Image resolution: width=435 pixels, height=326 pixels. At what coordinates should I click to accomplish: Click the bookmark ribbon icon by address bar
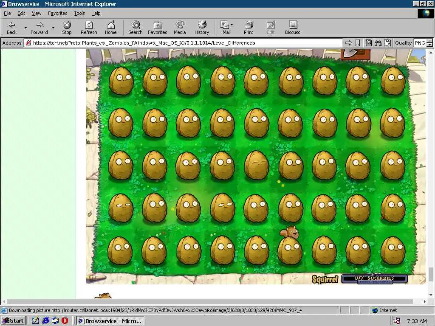pos(358,43)
